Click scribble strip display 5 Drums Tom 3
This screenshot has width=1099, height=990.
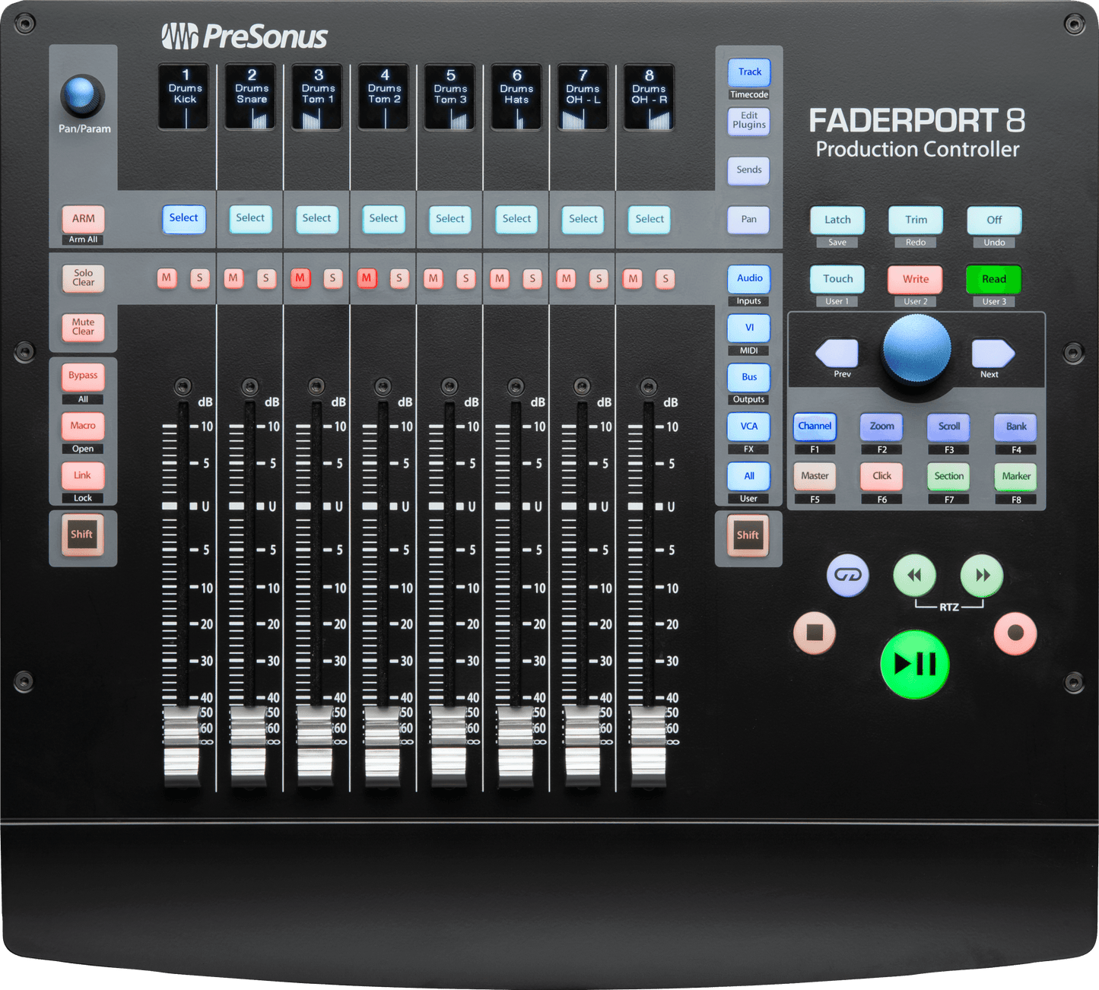[450, 97]
